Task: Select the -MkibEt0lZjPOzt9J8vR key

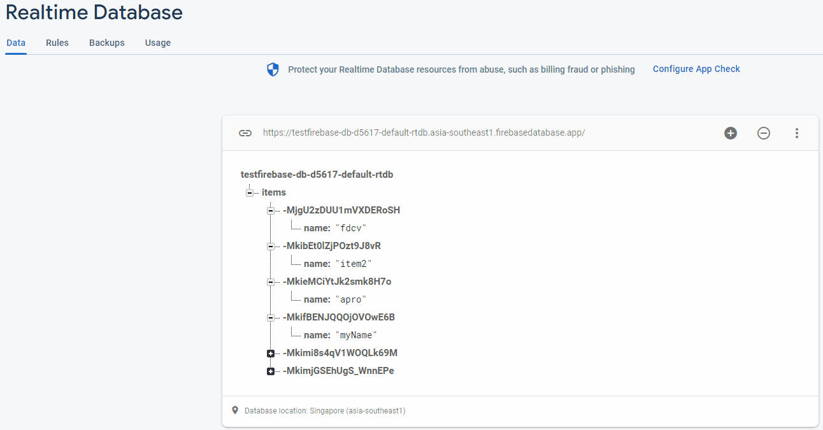Action: 332,246
